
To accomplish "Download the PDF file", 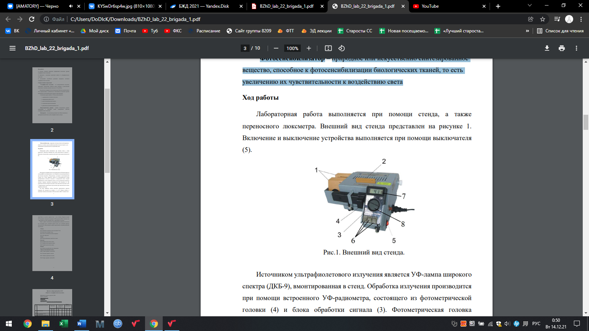I will click(547, 48).
